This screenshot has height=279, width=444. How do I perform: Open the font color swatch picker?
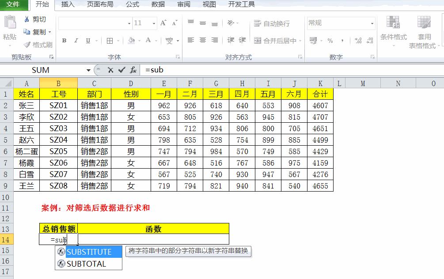point(156,40)
